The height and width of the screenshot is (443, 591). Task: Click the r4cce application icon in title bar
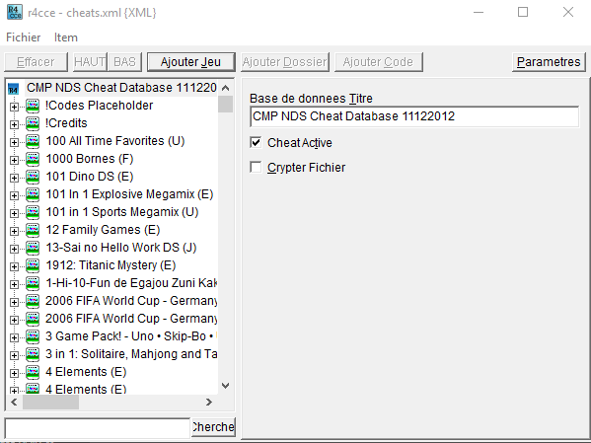[15, 12]
